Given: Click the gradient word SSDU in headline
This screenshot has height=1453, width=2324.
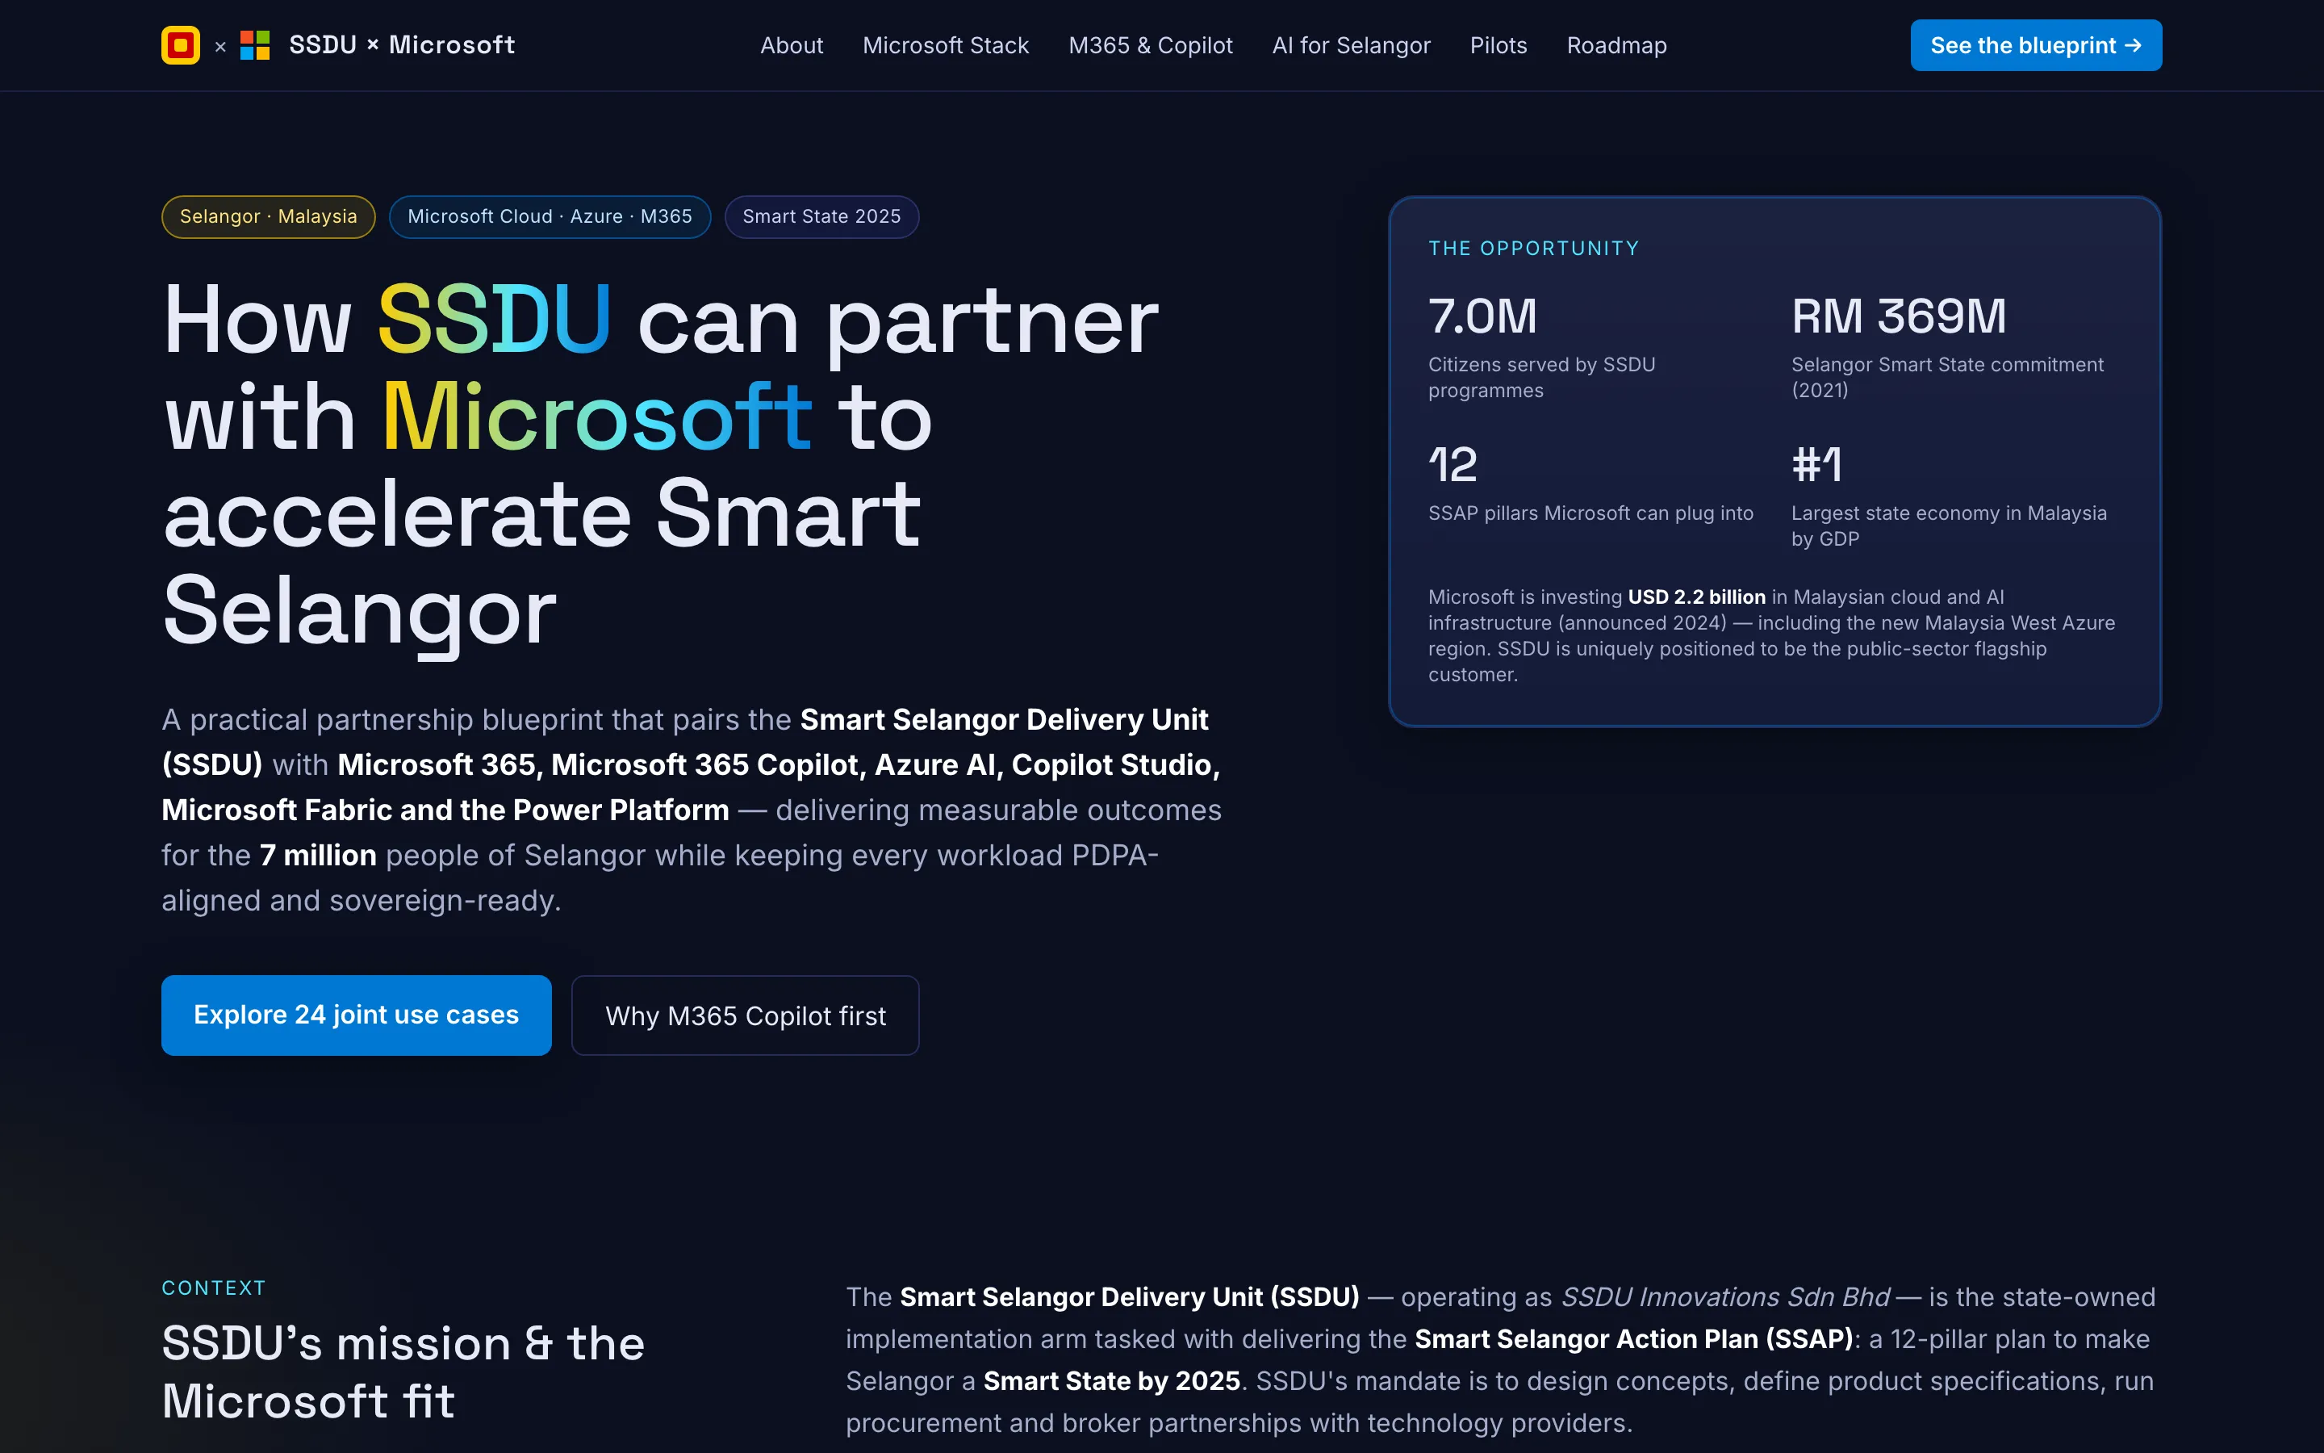Looking at the screenshot, I should 494,320.
